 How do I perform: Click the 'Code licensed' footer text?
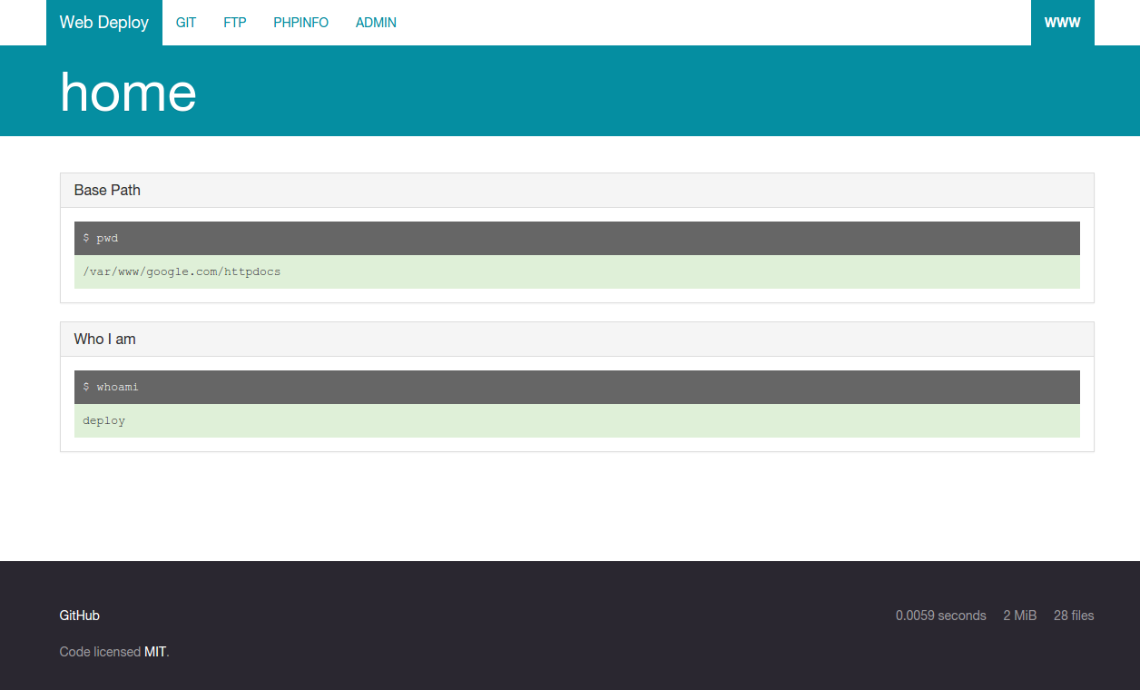click(x=100, y=652)
